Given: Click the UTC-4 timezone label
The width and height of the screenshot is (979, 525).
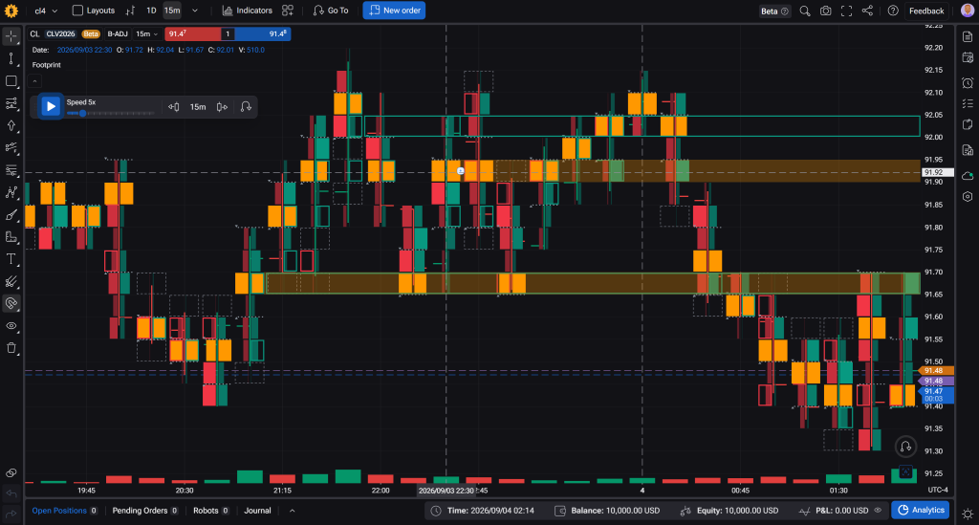Looking at the screenshot, I should coord(938,490).
